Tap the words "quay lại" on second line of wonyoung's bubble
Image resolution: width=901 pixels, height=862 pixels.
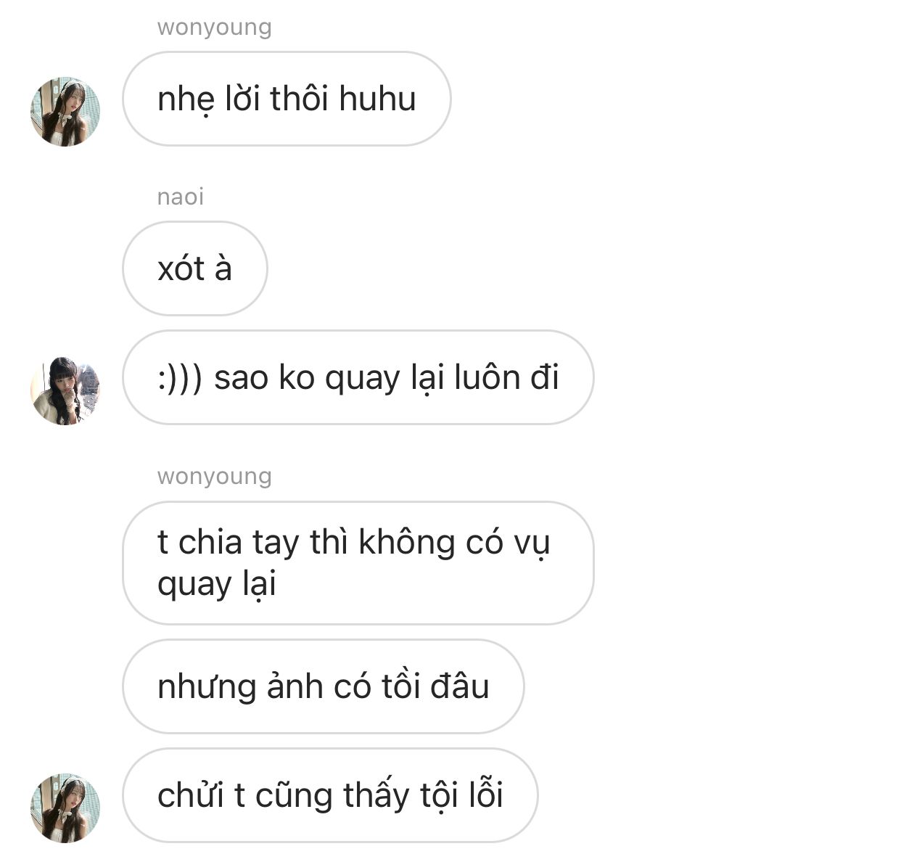(x=217, y=585)
